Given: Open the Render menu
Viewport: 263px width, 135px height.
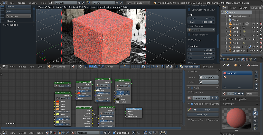Looking at the screenshot, I should pos(21,3).
